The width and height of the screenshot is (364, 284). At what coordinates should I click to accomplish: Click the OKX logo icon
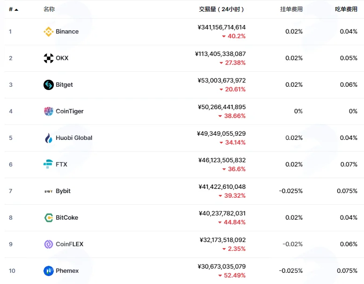49,58
